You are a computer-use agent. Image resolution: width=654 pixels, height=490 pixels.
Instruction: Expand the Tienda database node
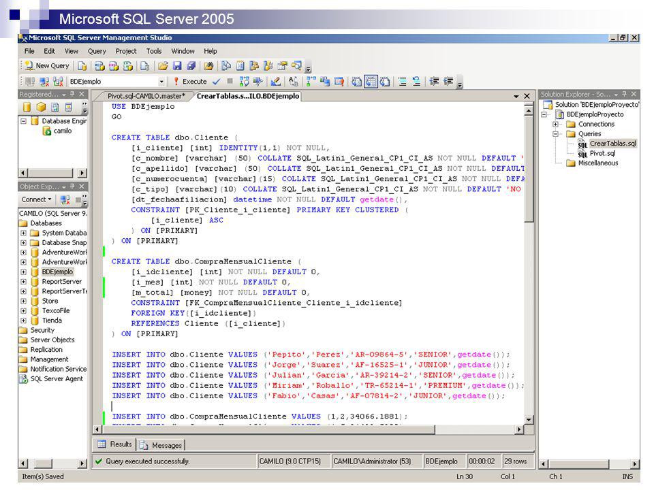24,321
